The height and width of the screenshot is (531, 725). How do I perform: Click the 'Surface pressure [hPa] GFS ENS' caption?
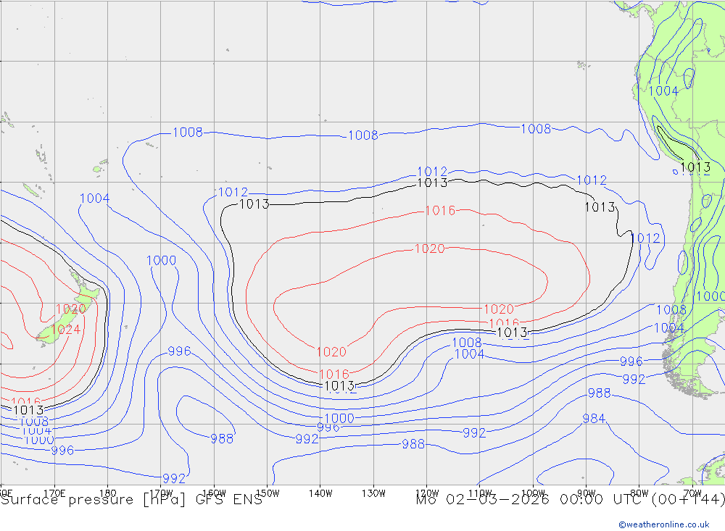pos(132,500)
